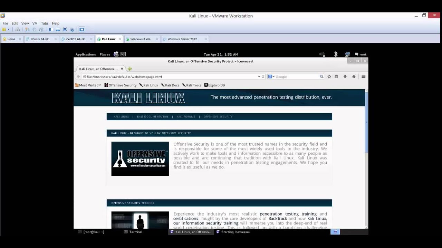Close the Windows Server 2012 VM tab

[x=206, y=39]
